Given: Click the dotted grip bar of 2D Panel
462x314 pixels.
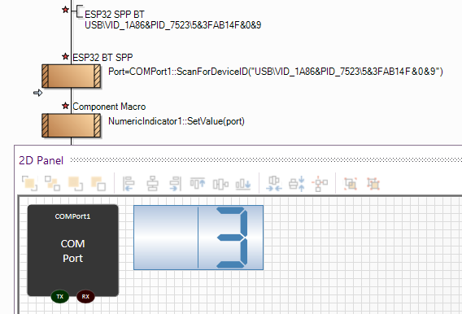Looking at the screenshot, I should [266, 160].
